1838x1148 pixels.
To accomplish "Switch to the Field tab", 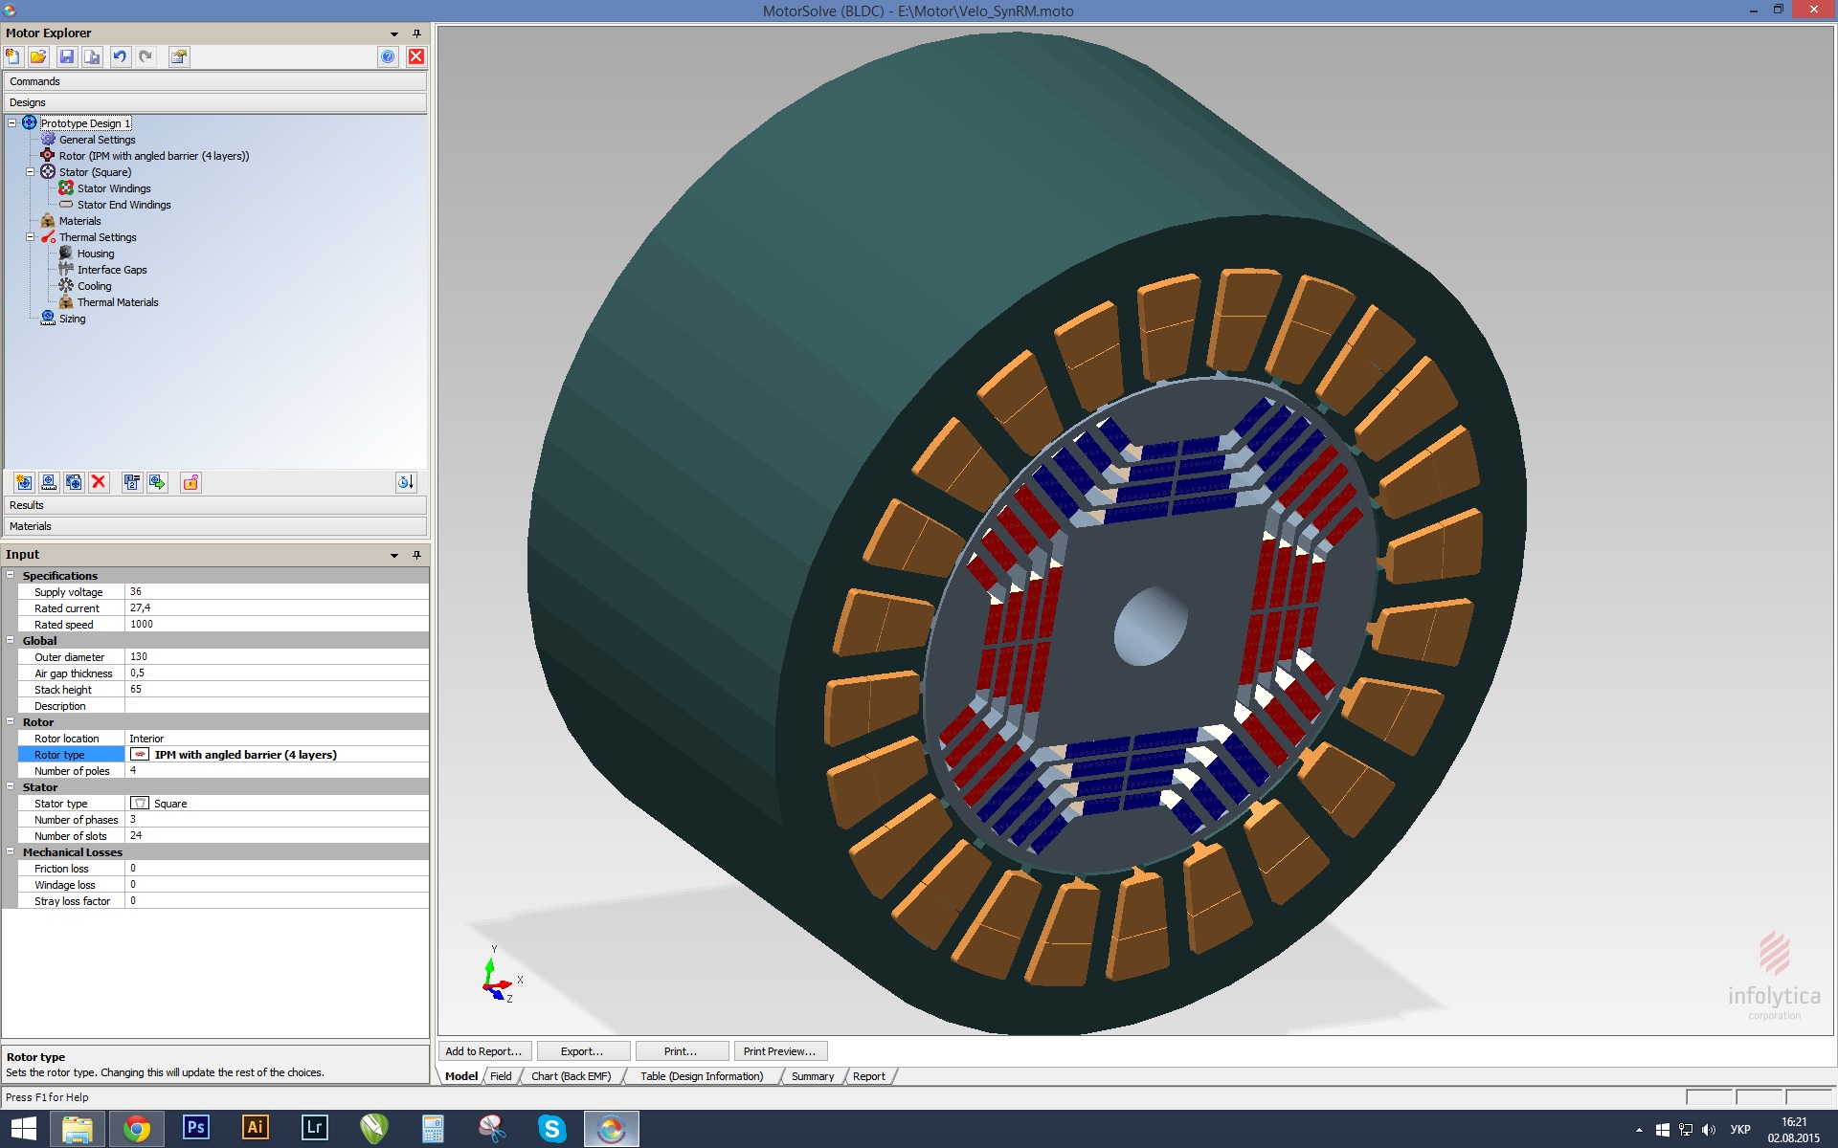I will pyautogui.click(x=501, y=1076).
